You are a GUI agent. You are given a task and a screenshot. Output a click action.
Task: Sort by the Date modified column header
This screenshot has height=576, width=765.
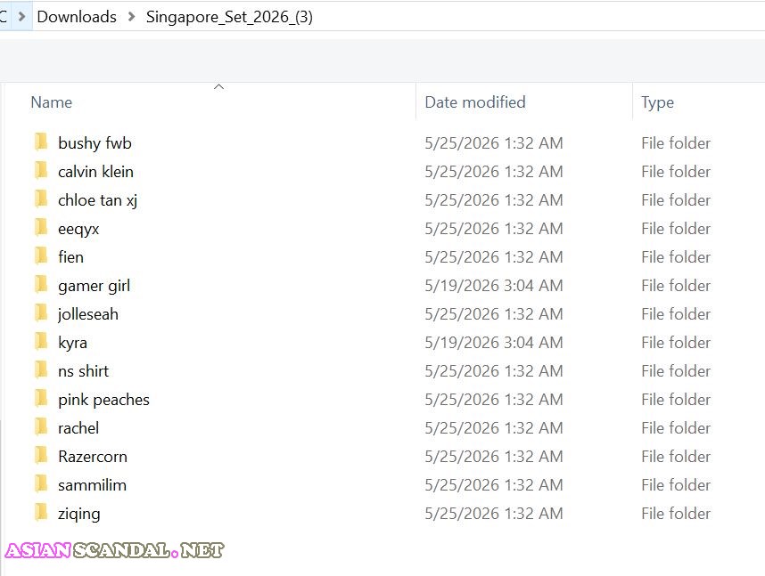(x=475, y=102)
